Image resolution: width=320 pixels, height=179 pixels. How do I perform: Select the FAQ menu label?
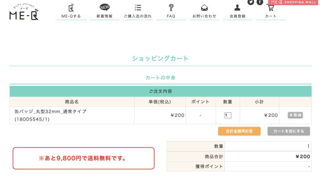171,16
